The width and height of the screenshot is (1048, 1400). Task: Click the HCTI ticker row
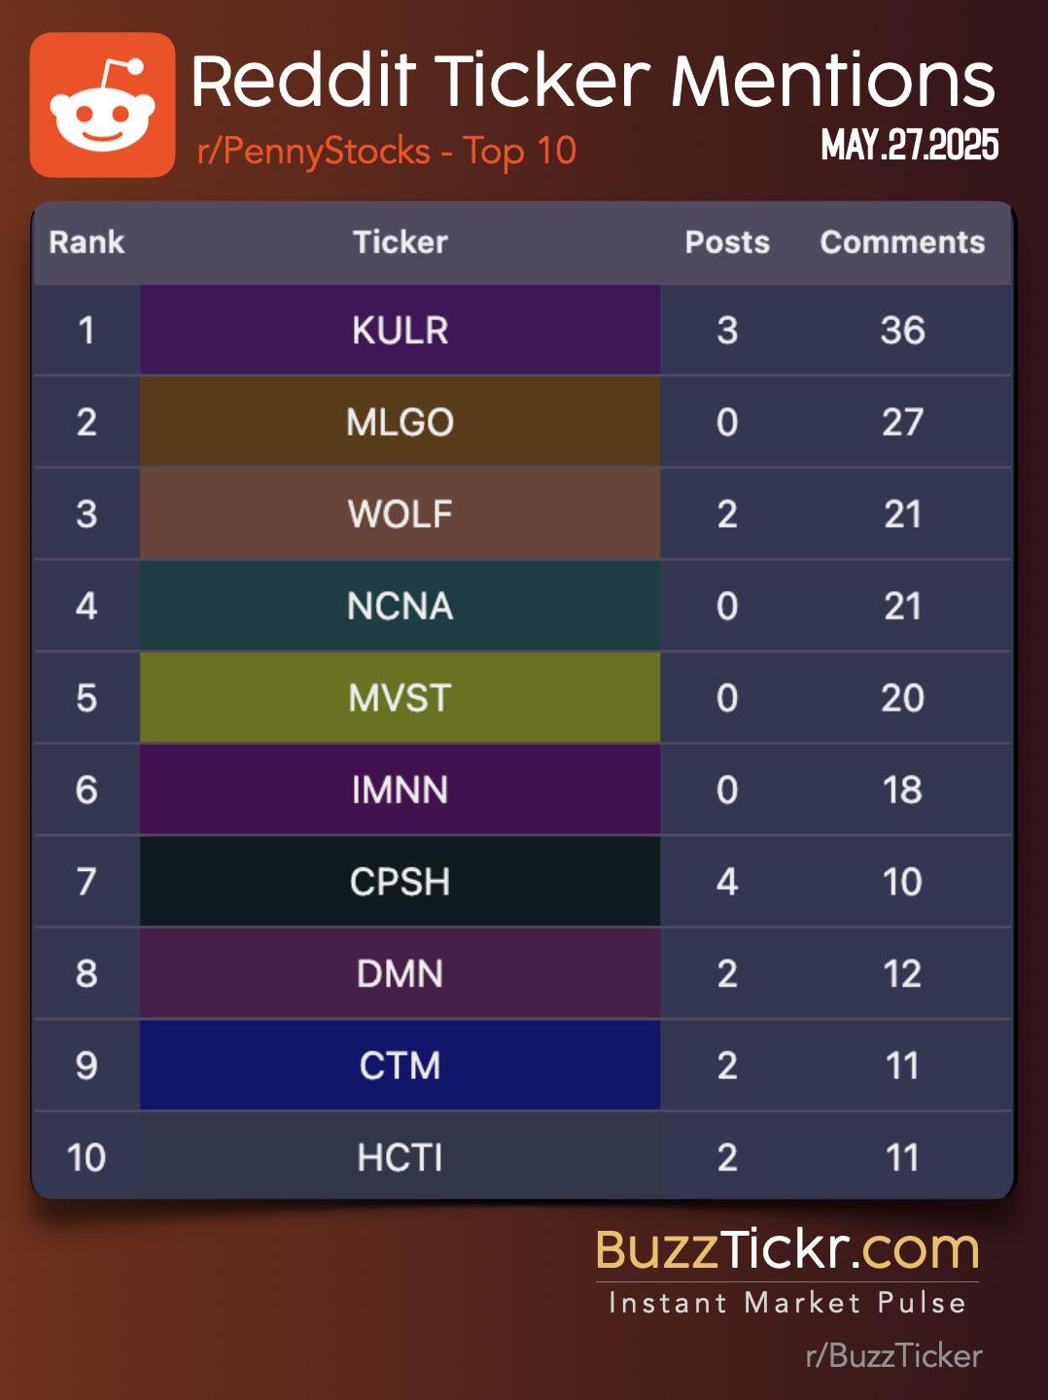(523, 1156)
